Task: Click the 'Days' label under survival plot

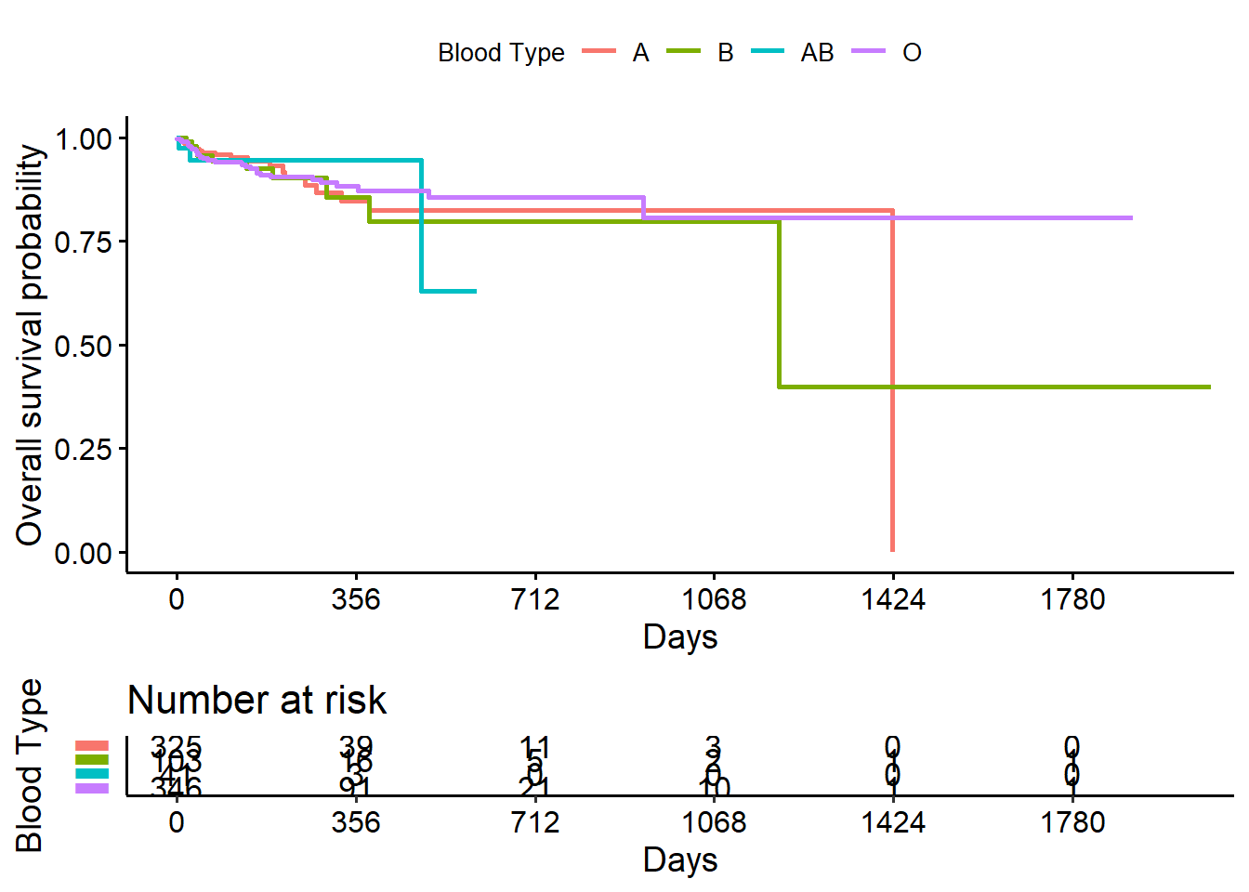Action: (x=680, y=637)
